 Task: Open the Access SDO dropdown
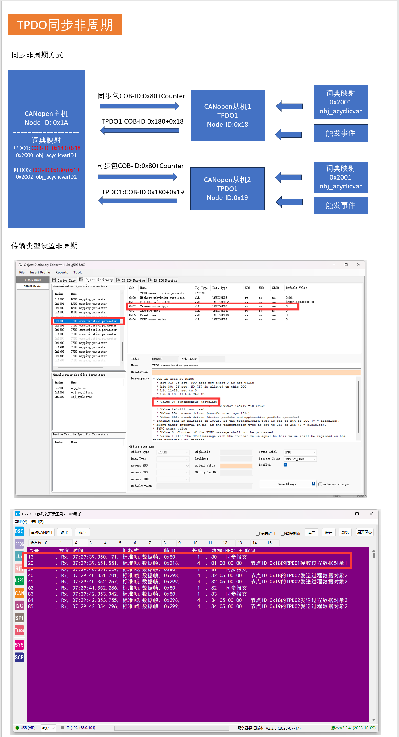coord(173,466)
